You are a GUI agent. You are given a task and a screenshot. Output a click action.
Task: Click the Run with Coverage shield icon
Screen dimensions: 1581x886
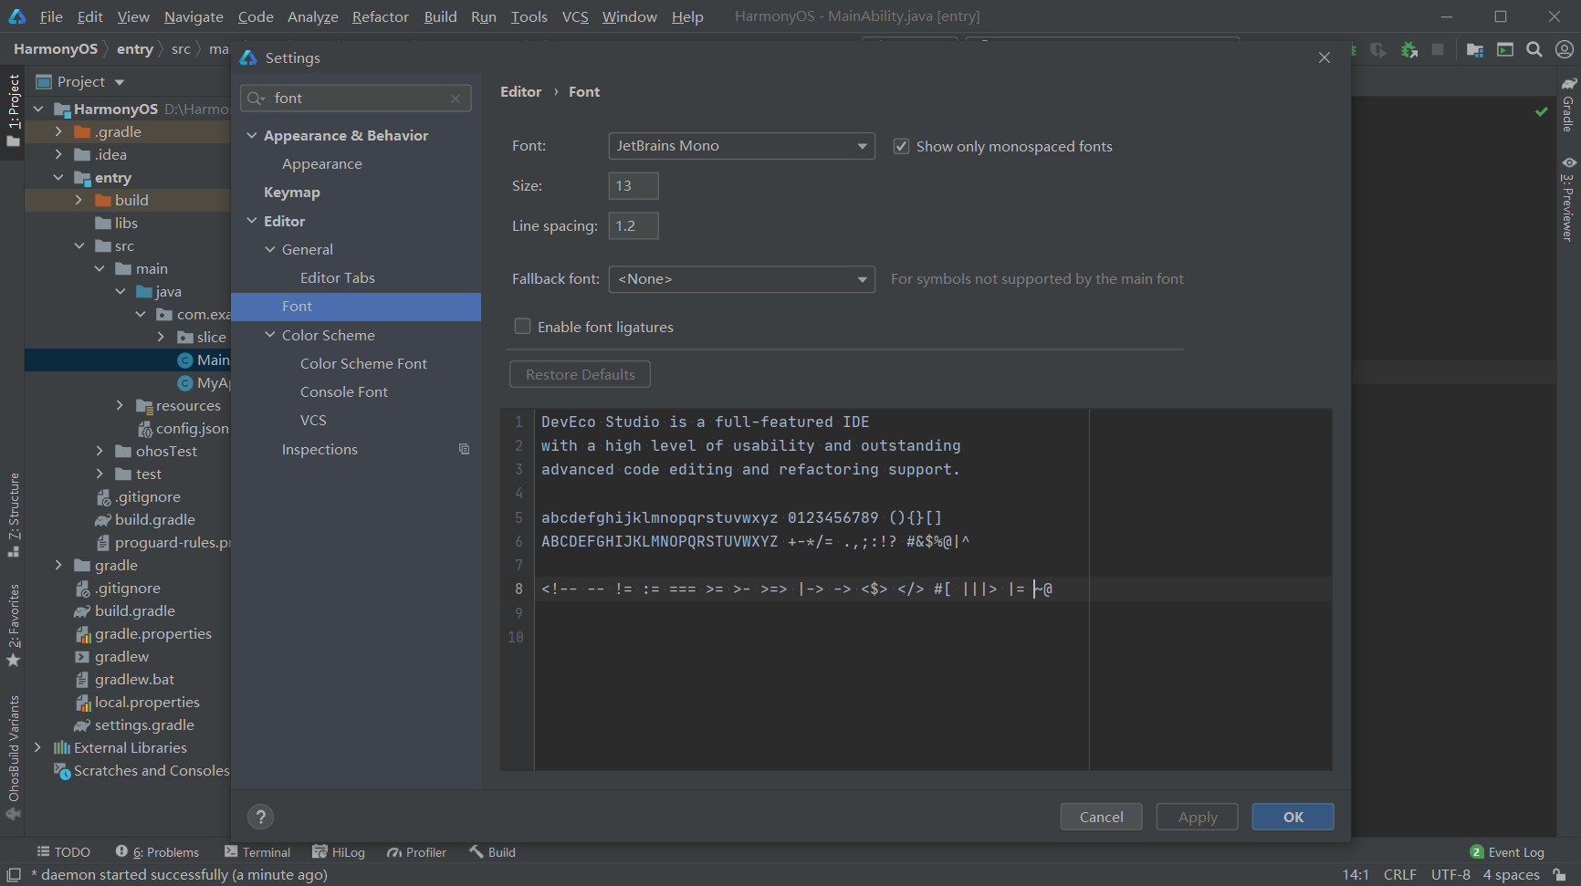coord(1378,50)
